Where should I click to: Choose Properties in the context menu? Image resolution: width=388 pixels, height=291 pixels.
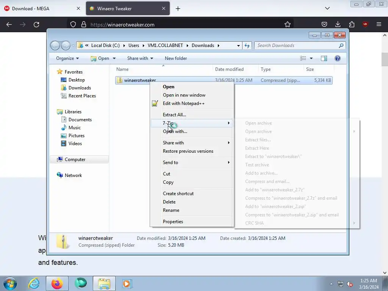click(x=192, y=222)
